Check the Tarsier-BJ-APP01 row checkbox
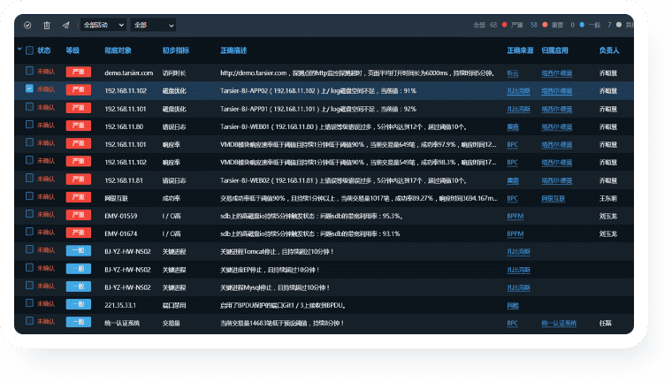Viewport: 672px width, 382px height. coord(29,106)
